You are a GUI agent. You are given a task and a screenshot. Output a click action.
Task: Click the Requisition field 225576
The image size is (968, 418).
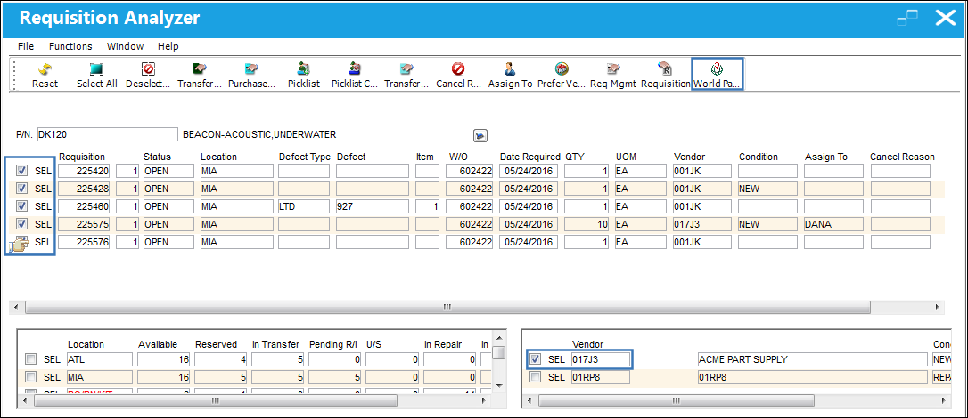[84, 242]
